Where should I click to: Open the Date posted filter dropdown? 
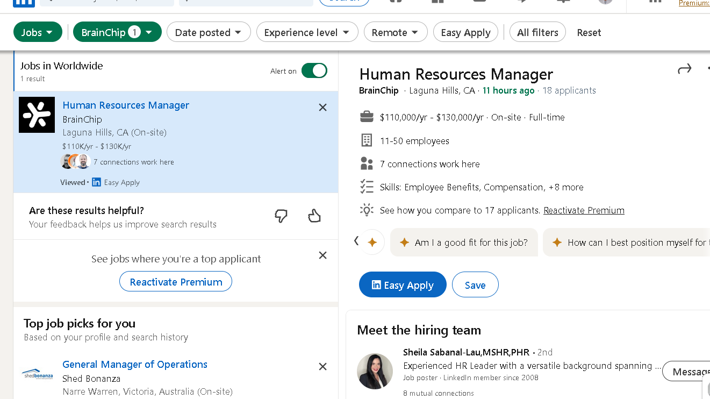pos(209,32)
